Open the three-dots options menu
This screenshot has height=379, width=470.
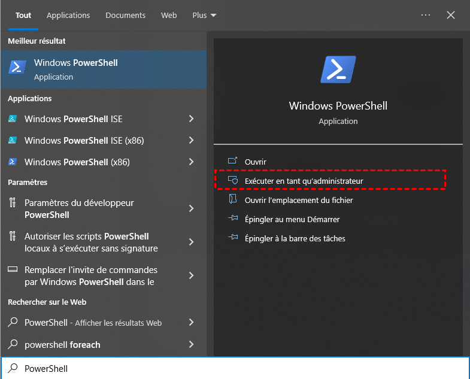point(426,15)
